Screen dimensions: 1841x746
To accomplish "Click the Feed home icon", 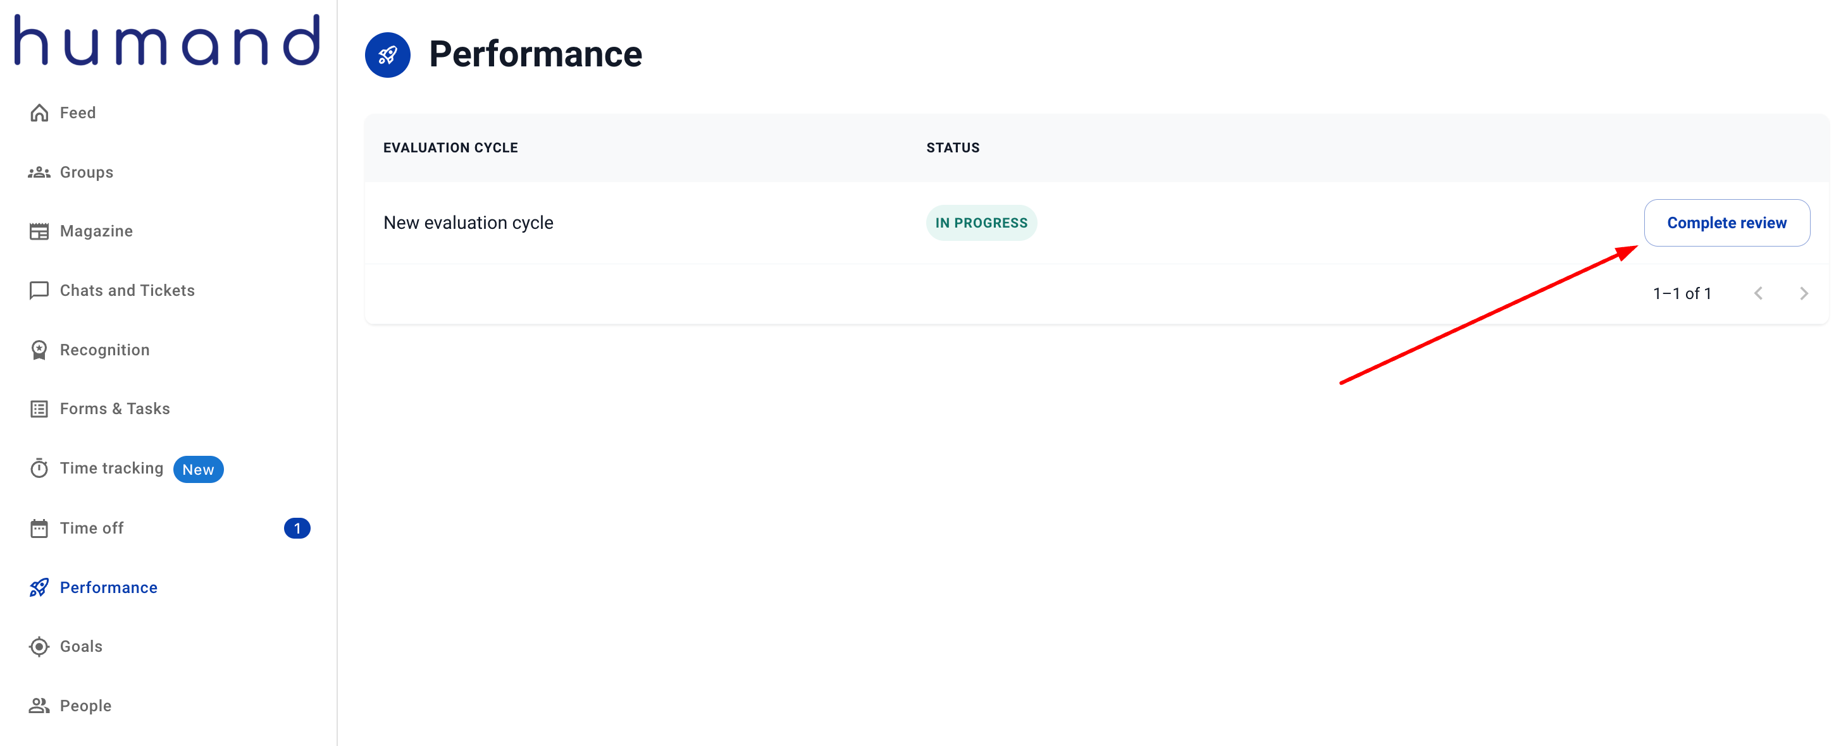I will pyautogui.click(x=39, y=113).
